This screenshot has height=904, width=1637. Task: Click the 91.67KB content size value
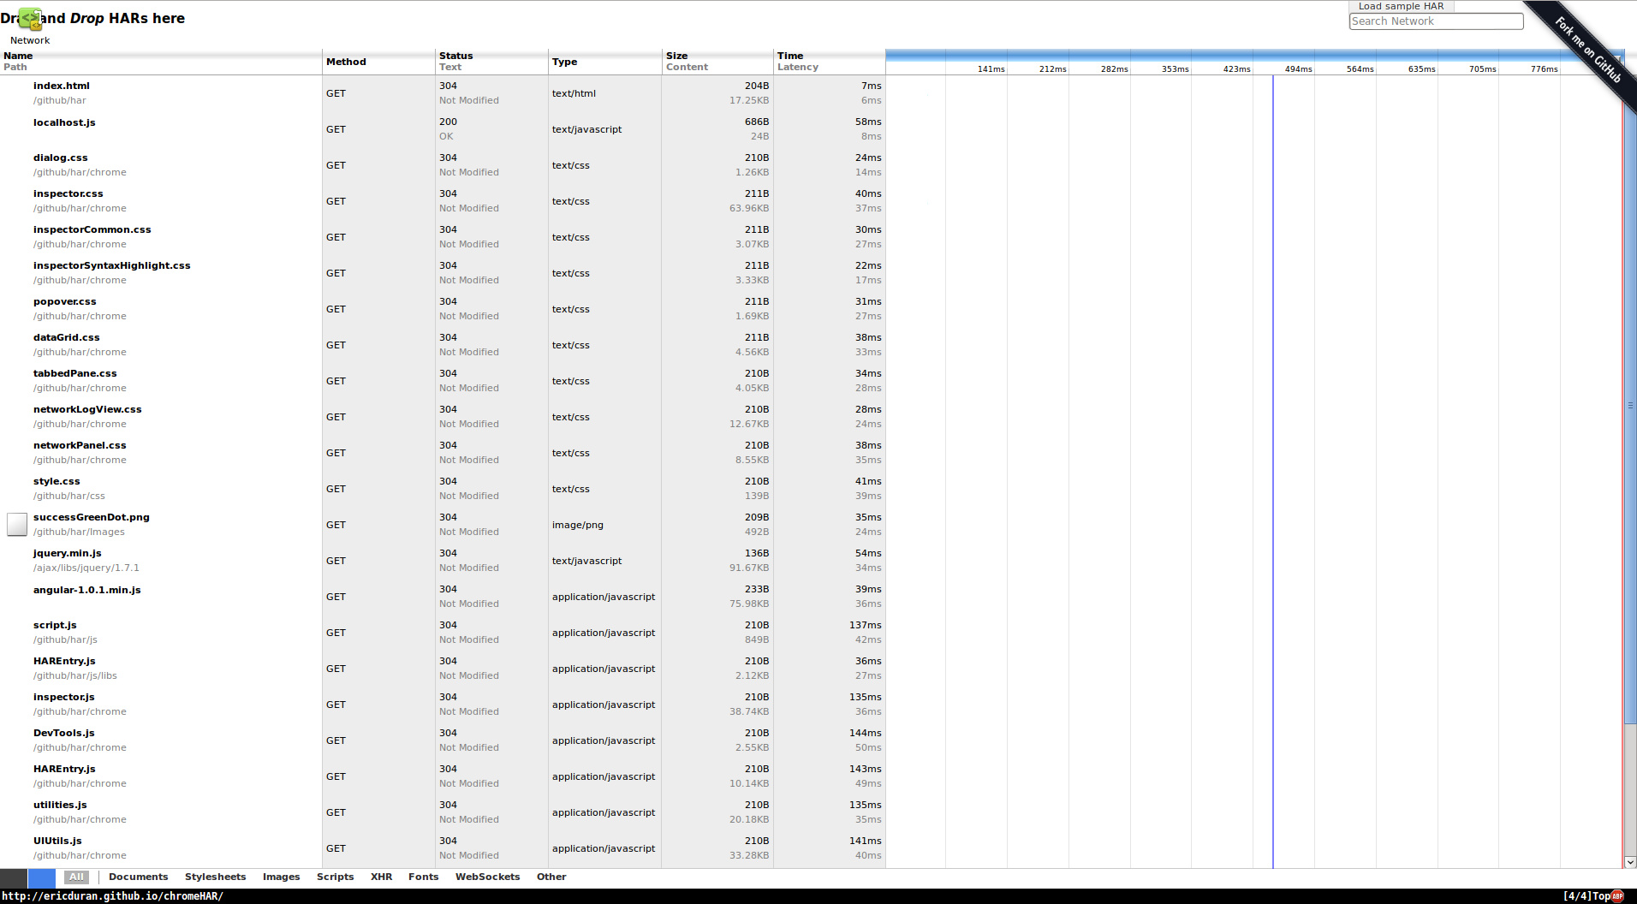[x=749, y=568]
